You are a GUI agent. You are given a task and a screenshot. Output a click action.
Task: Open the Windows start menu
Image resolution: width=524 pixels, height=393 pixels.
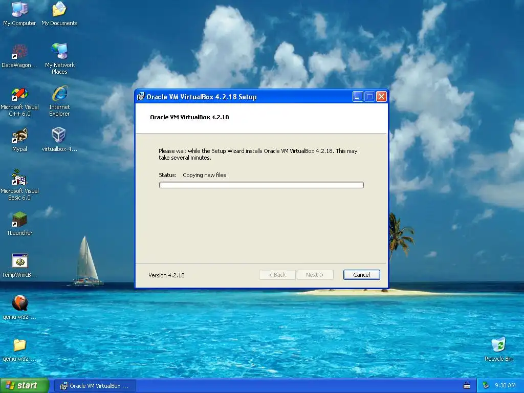point(25,386)
